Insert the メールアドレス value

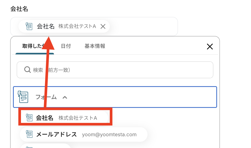click(56, 134)
